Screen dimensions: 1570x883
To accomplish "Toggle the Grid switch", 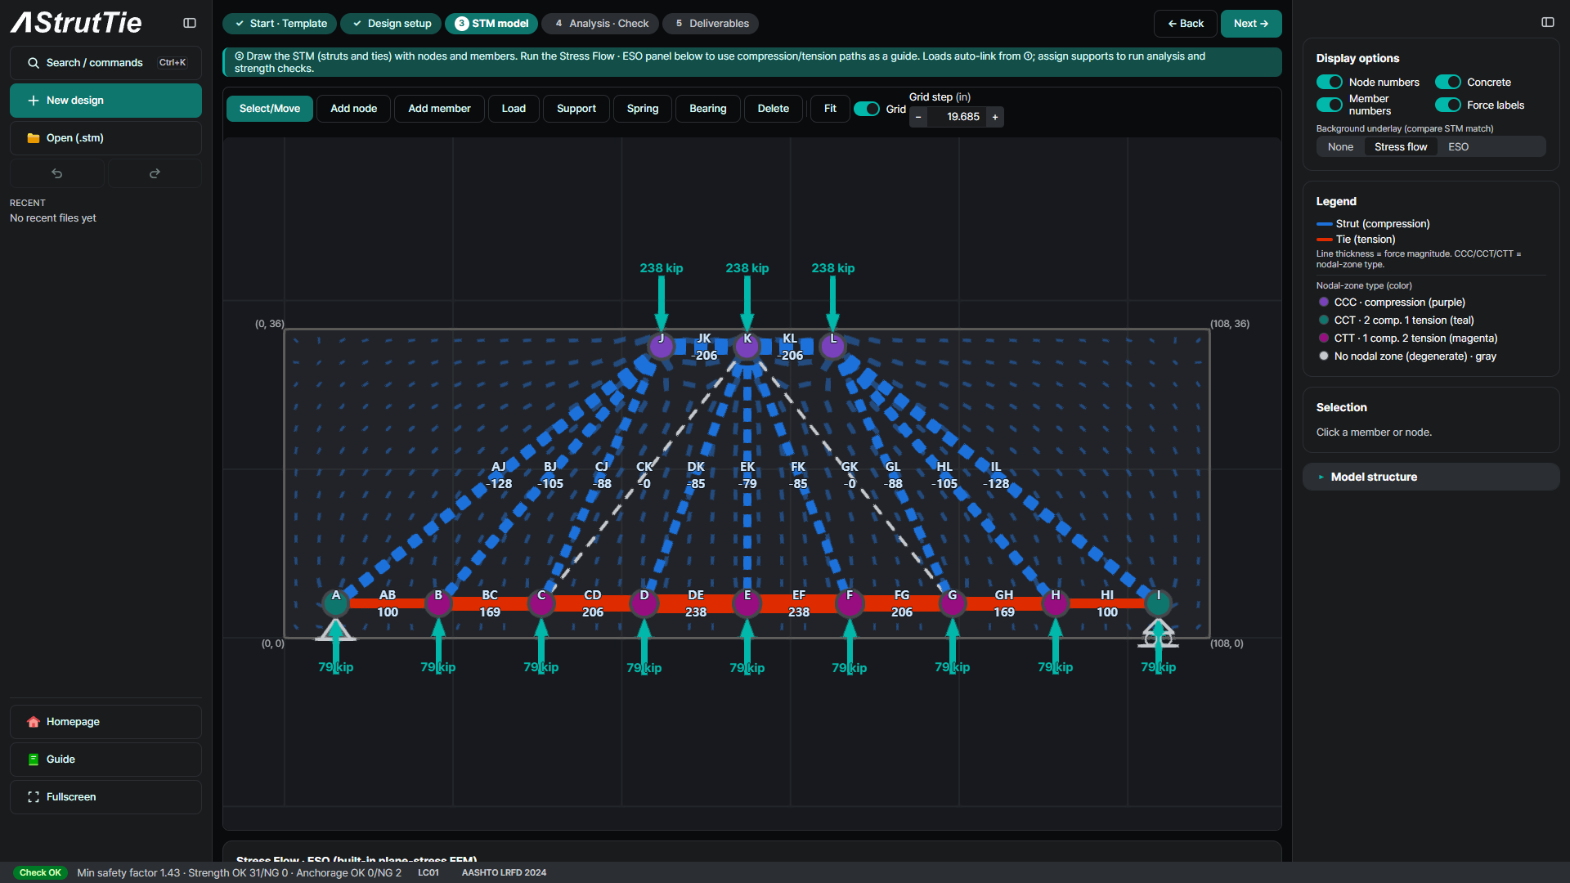I will (866, 109).
